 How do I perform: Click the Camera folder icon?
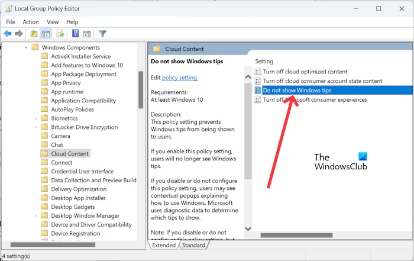coord(44,136)
